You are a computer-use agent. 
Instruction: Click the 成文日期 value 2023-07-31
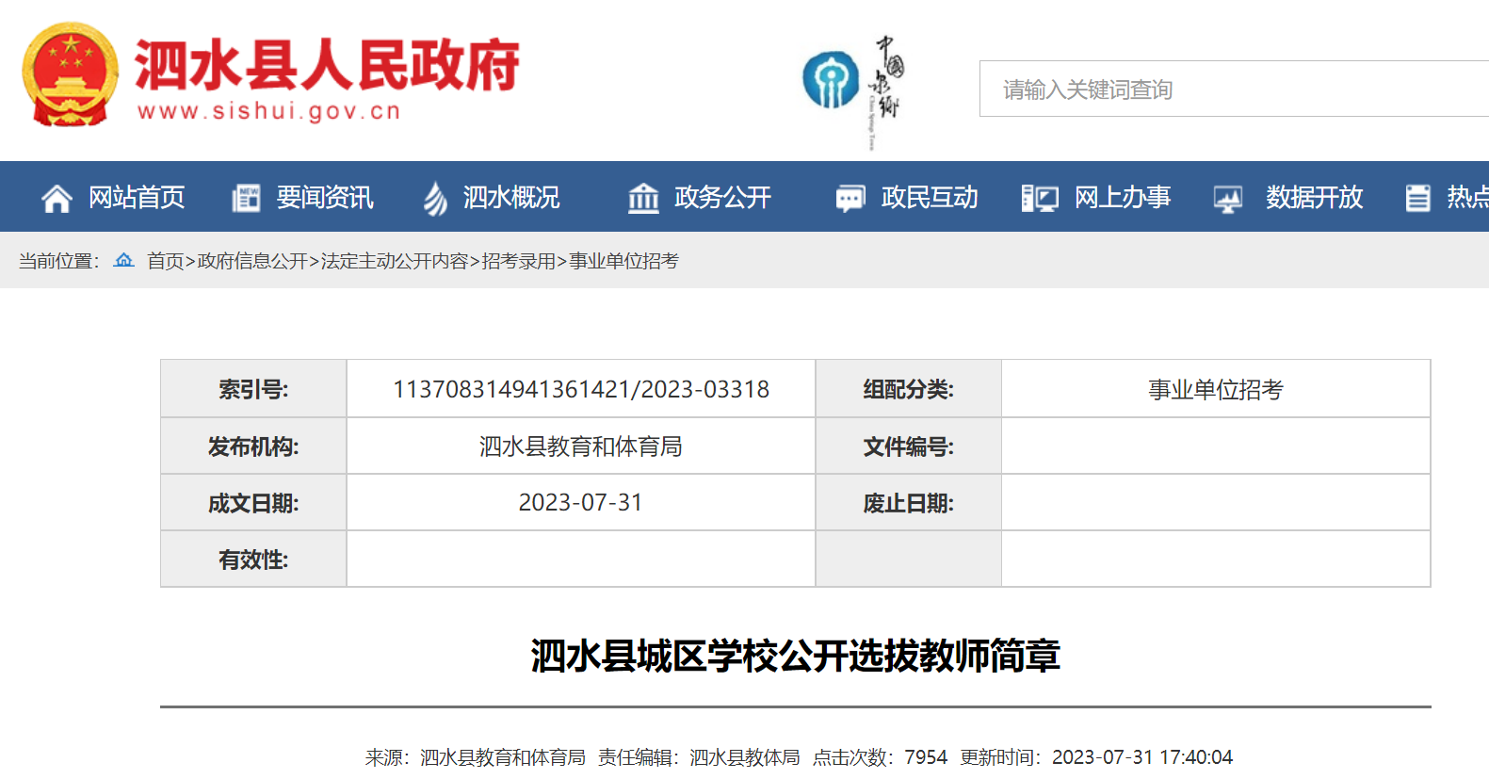pyautogui.click(x=581, y=502)
